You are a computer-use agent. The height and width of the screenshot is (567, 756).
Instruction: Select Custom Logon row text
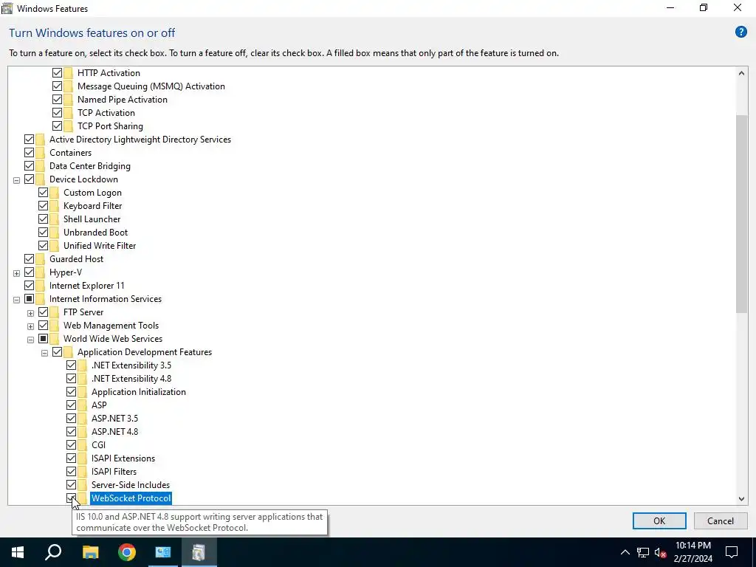click(x=92, y=193)
